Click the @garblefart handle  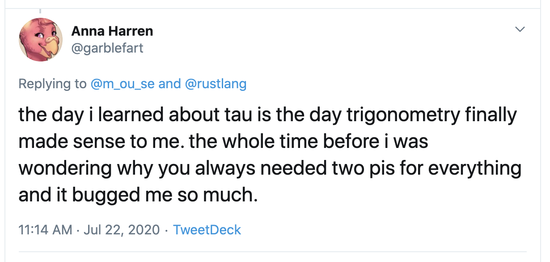107,48
